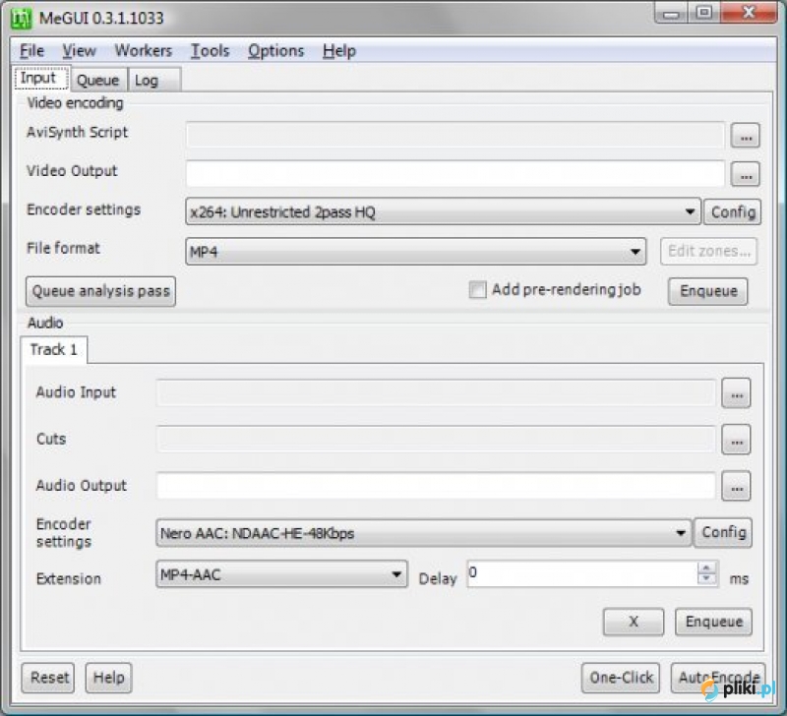Switch to the Input tab
The height and width of the screenshot is (716, 787).
click(41, 79)
